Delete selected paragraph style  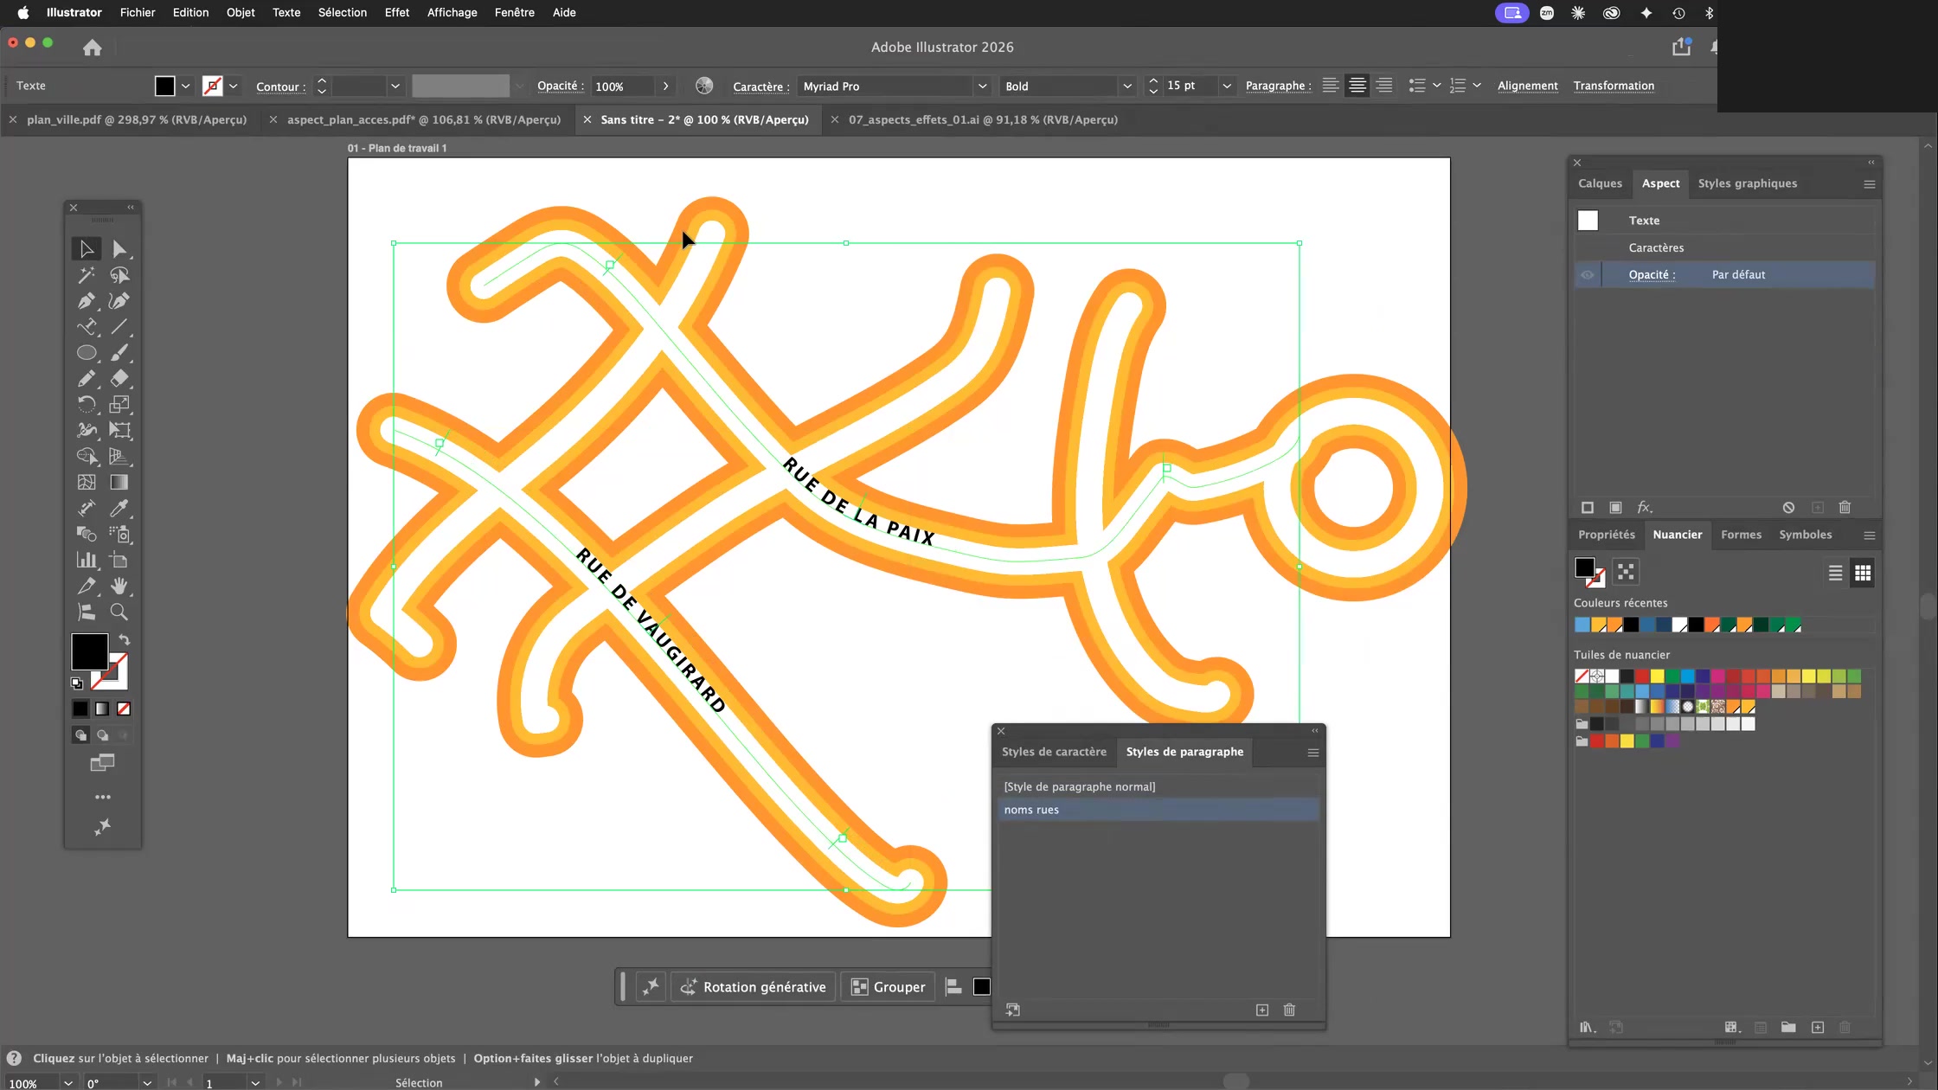pos(1289,1010)
